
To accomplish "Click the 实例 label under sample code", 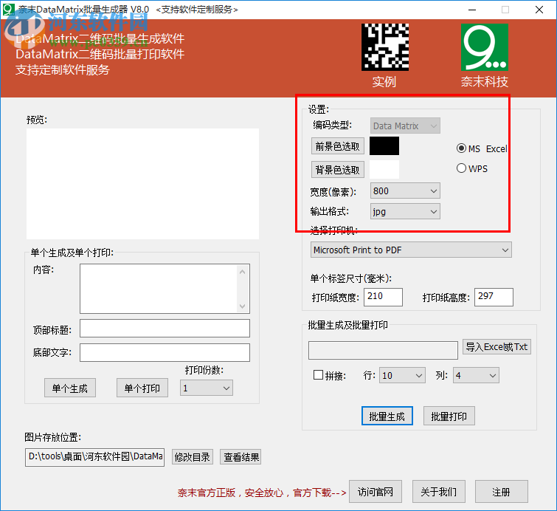I will point(384,82).
